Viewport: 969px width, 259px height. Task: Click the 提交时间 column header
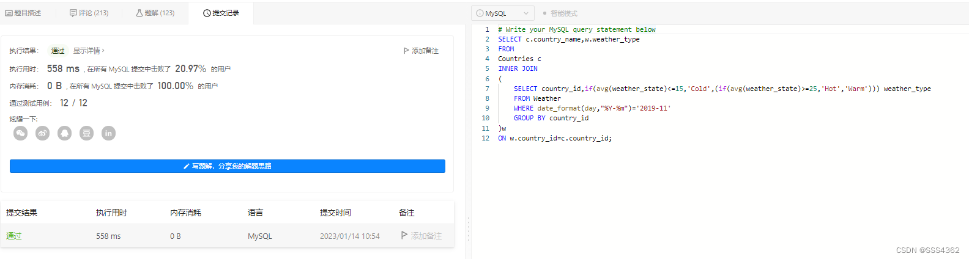[336, 213]
